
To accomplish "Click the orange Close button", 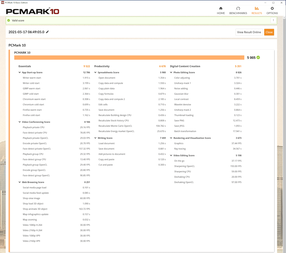I will (x=269, y=32).
